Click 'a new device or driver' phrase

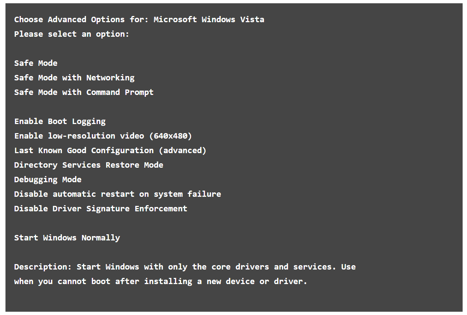coord(252,282)
